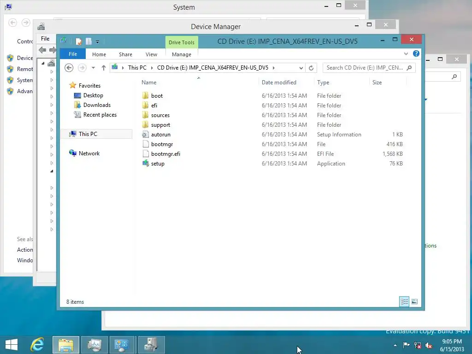Click breadcrumb arrow after CD Drive path
The width and height of the screenshot is (472, 354).
point(274,68)
